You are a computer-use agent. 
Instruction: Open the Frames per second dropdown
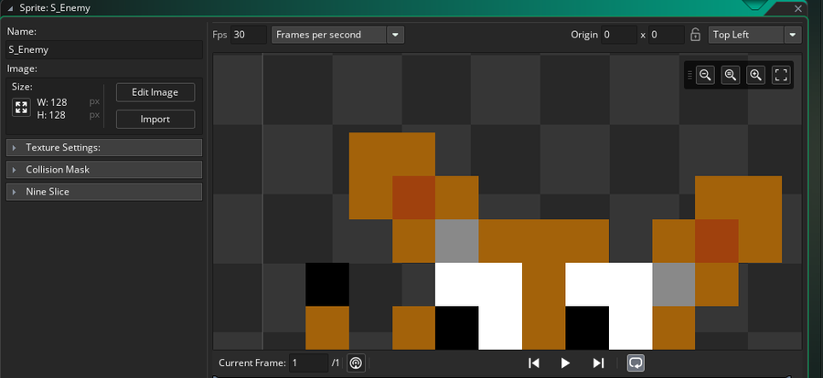click(x=337, y=35)
